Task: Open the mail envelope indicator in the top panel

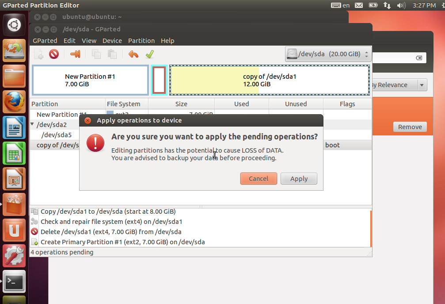Action: click(358, 5)
